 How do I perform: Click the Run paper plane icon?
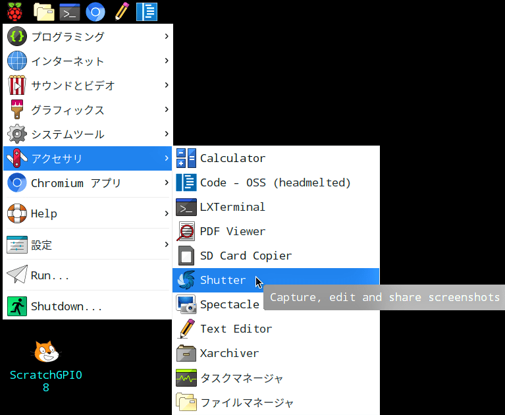tap(17, 275)
